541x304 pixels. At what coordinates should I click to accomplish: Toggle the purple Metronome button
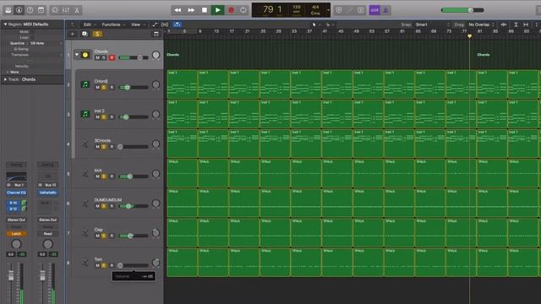(385, 10)
